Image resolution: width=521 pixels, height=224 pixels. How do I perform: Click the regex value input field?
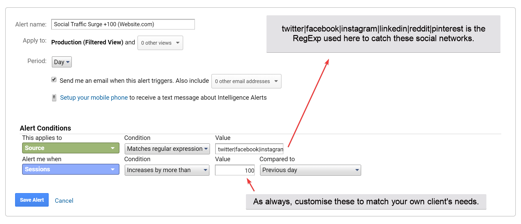click(249, 149)
